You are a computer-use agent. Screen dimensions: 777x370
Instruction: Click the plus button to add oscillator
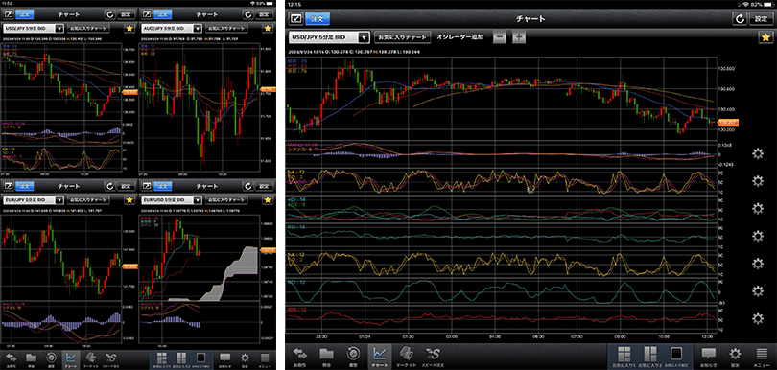click(518, 37)
